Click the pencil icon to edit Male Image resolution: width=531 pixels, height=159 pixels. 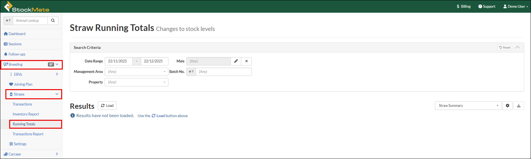tap(236, 61)
